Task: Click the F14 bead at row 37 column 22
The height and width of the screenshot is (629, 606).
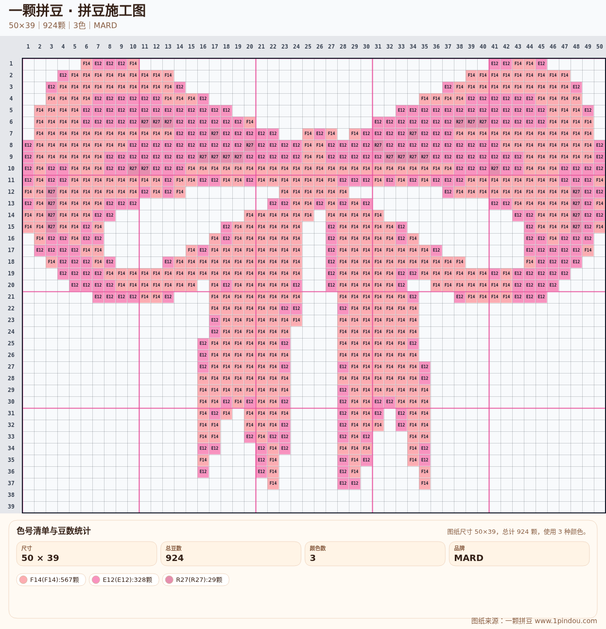Action: pos(273,483)
